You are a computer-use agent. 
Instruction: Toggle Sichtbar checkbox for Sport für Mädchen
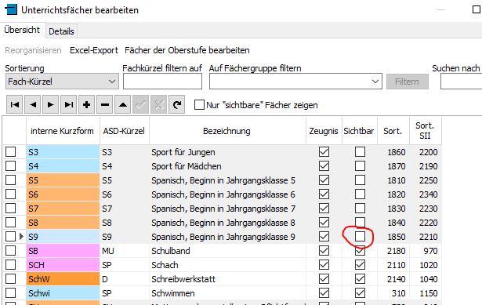coord(360,165)
